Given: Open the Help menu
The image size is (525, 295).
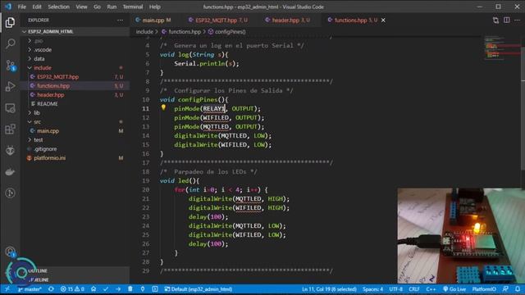Looking at the screenshot, I should click(155, 7).
